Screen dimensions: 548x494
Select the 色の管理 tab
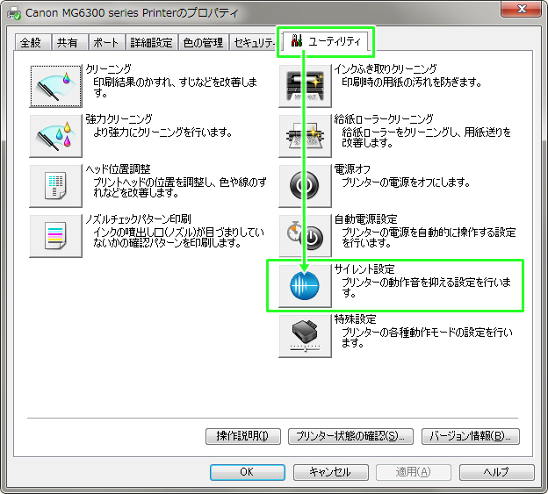click(x=204, y=42)
